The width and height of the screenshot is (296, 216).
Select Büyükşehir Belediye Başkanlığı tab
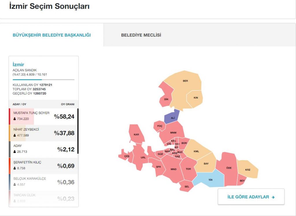tap(52, 35)
